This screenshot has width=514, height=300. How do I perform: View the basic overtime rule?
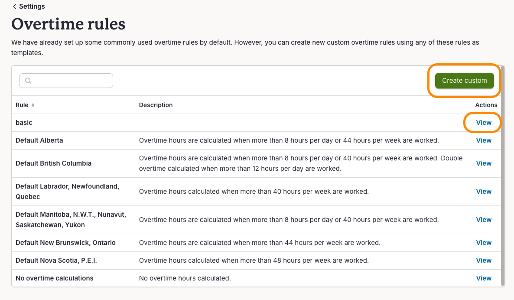tap(484, 123)
